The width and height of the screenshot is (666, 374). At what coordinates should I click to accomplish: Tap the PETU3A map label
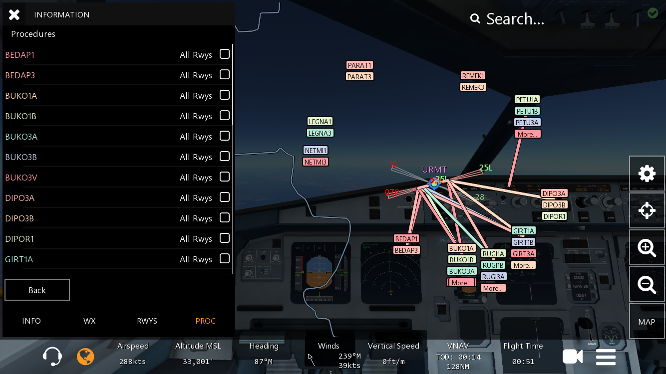click(x=527, y=123)
